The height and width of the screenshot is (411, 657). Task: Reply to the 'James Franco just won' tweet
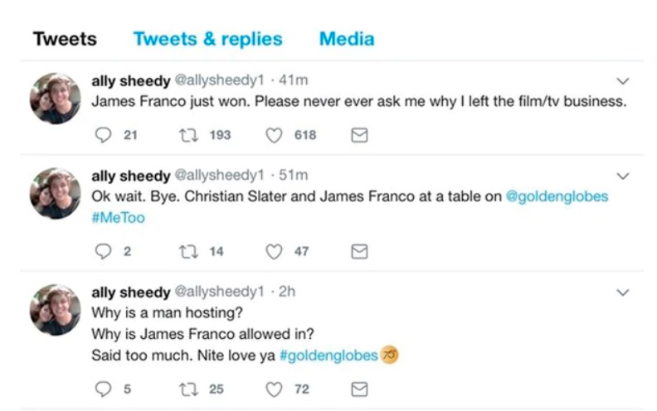[x=102, y=136]
